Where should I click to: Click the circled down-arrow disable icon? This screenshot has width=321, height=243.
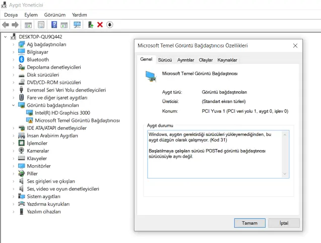point(110,25)
